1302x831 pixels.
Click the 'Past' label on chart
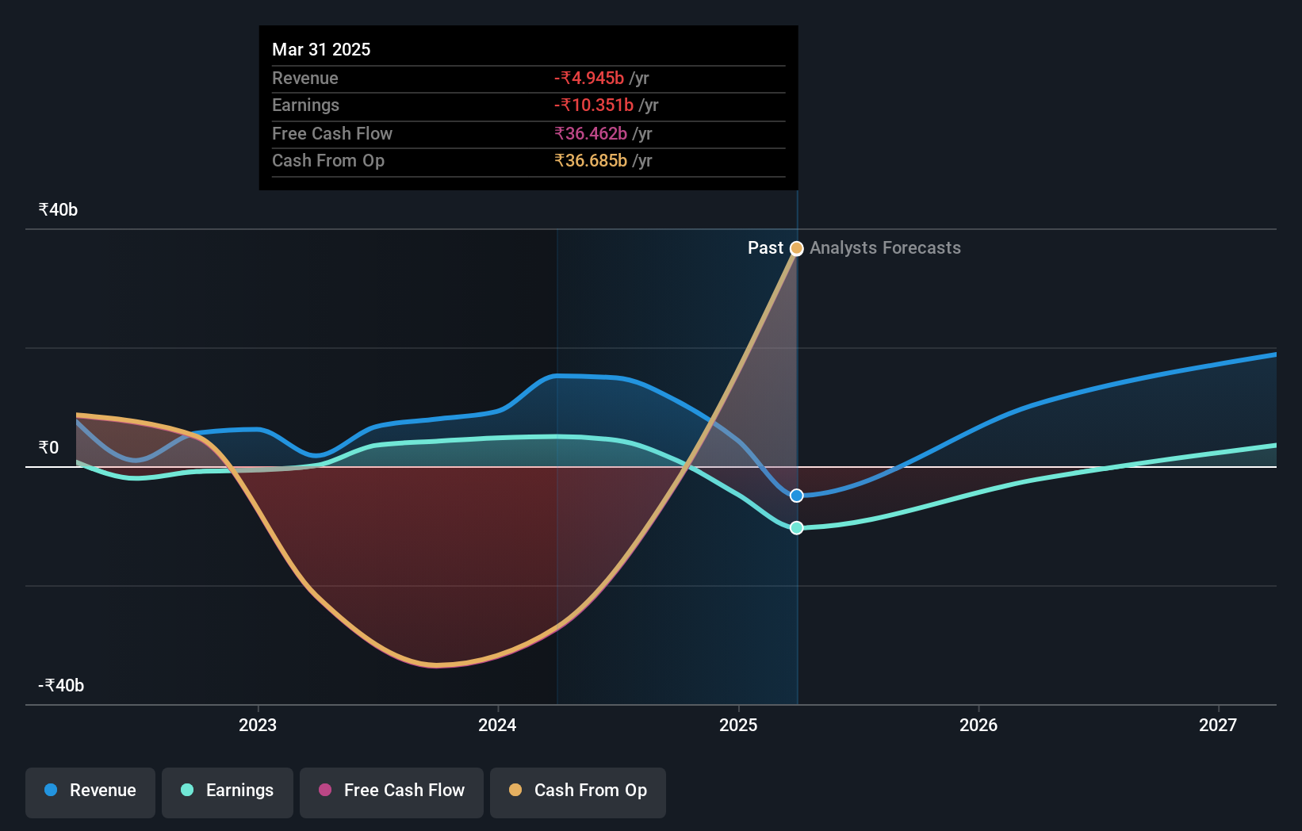click(x=765, y=248)
